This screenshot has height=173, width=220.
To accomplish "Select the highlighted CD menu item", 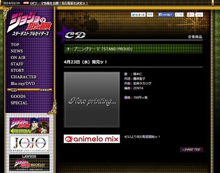I will 29,90.
